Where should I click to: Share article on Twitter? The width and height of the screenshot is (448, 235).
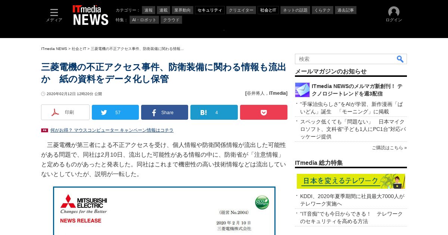point(115,112)
